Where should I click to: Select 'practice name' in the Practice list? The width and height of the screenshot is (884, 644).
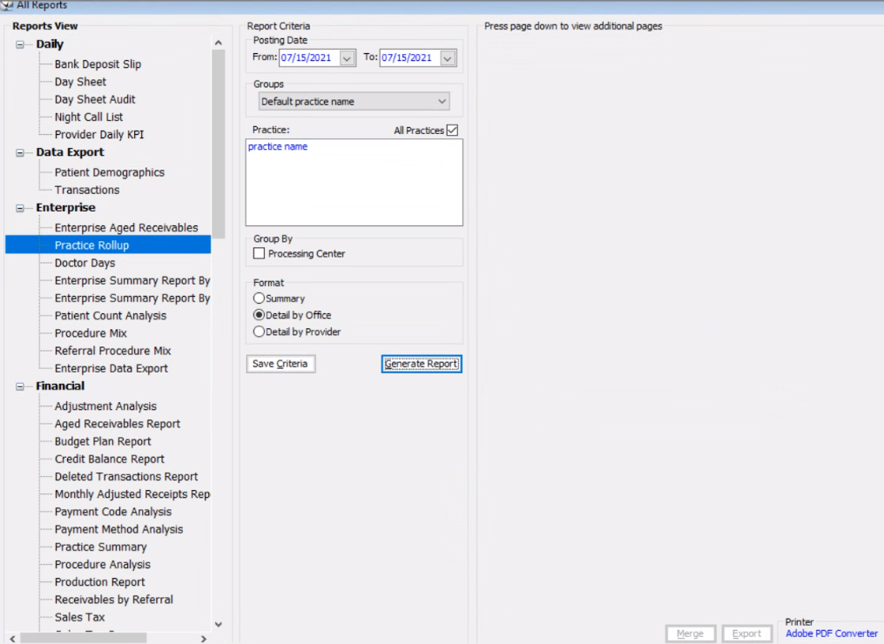(277, 146)
